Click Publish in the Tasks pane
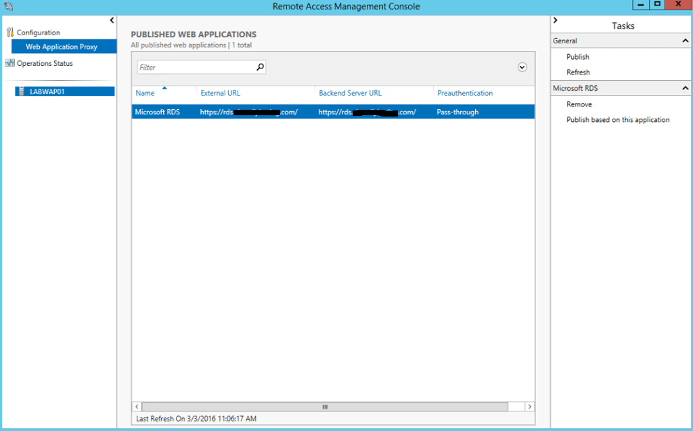The height and width of the screenshot is (431, 693). tap(578, 57)
